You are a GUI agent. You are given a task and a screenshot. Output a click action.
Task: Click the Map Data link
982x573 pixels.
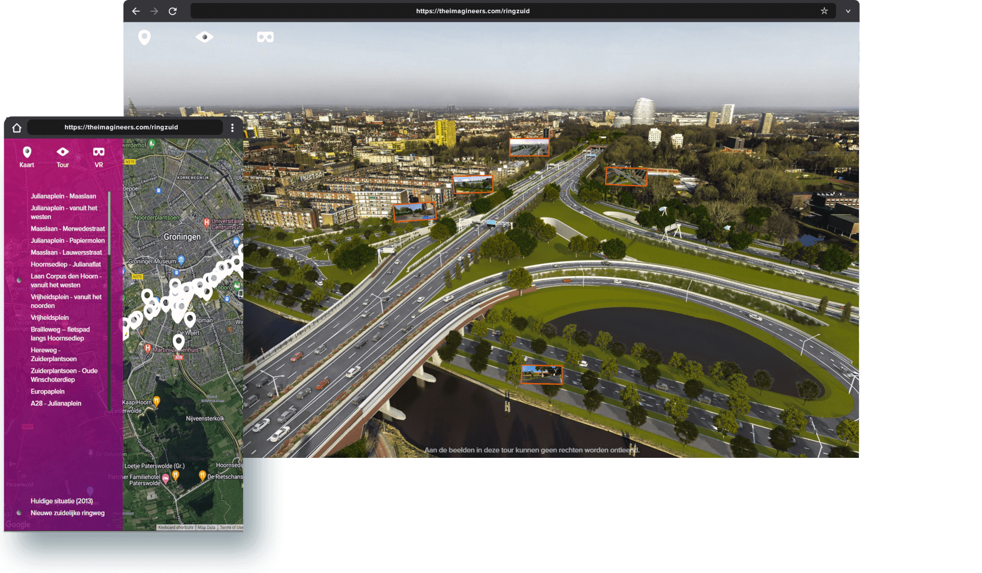point(206,527)
